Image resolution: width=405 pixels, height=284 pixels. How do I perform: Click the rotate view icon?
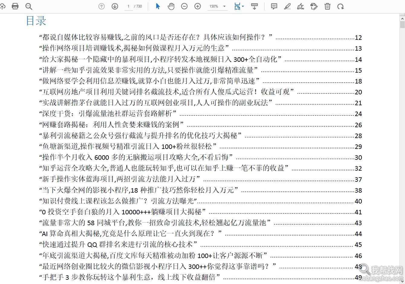click(x=341, y=6)
